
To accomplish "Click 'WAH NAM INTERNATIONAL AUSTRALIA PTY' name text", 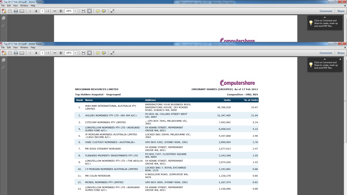I will pos(111,106).
